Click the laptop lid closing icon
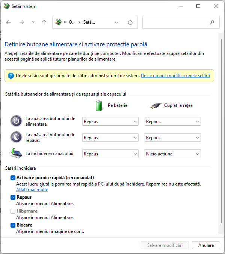 16,153
